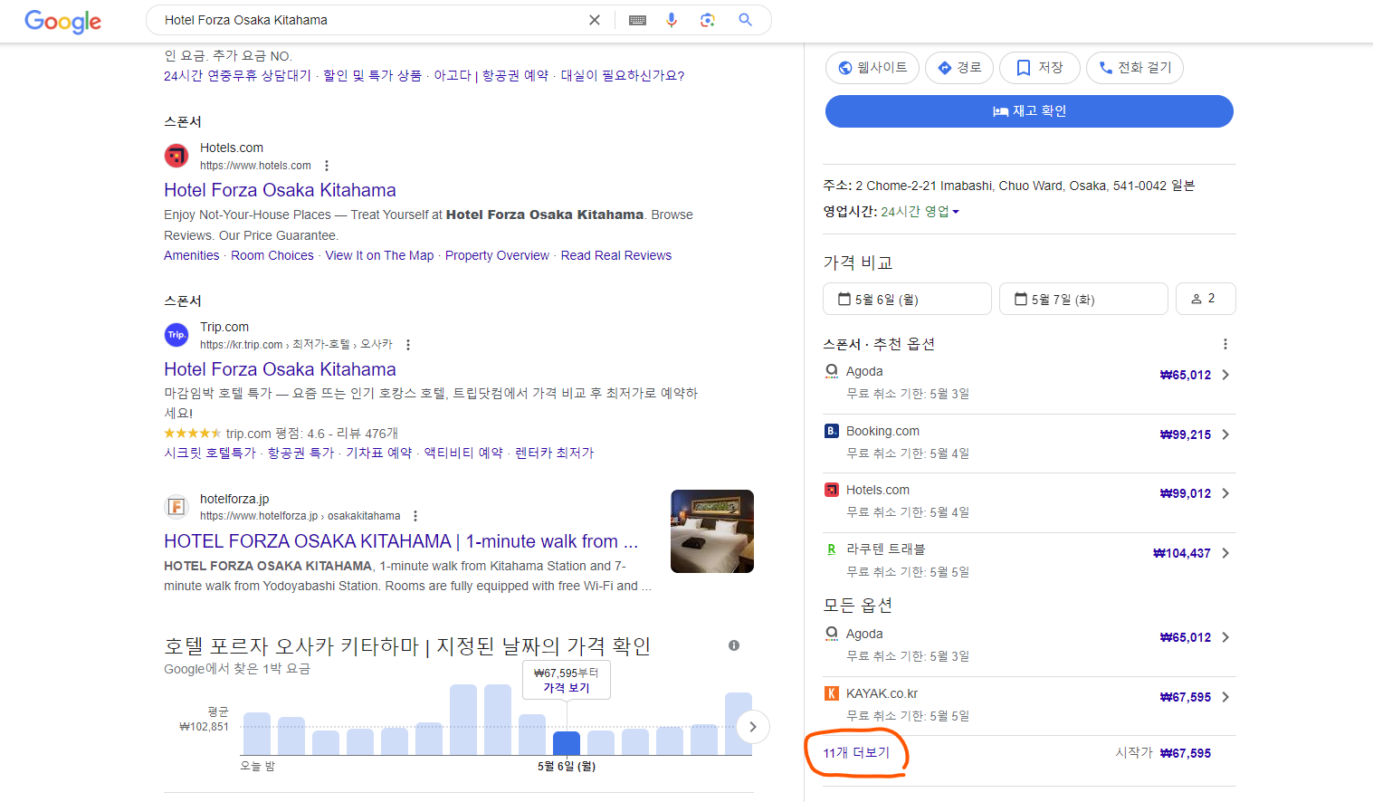Open HOTEL FORZA OSAKA KITAHAMA official result
Screen dimensions: 1373x802
point(401,541)
